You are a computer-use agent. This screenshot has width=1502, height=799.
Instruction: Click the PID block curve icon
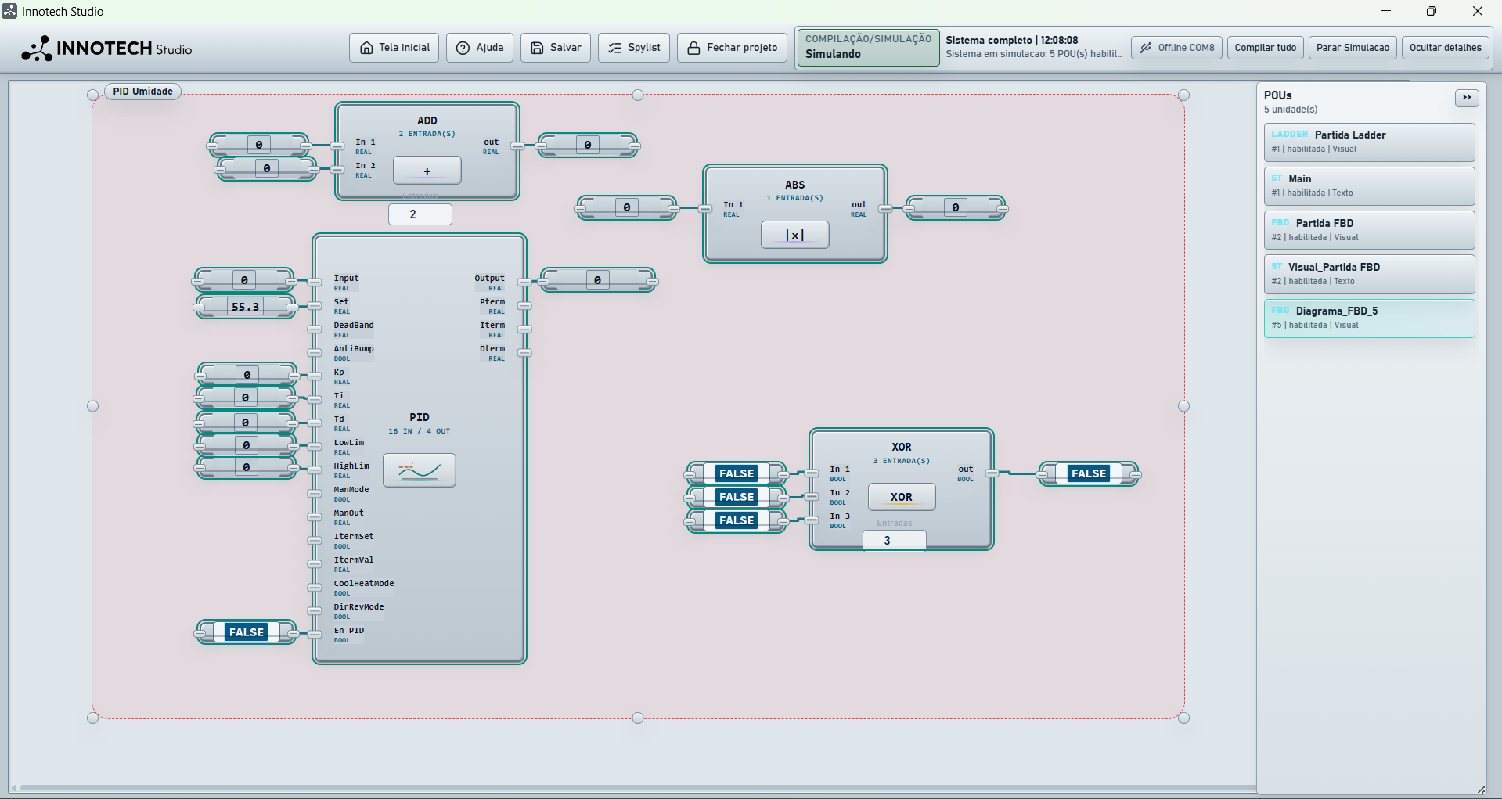coord(419,470)
